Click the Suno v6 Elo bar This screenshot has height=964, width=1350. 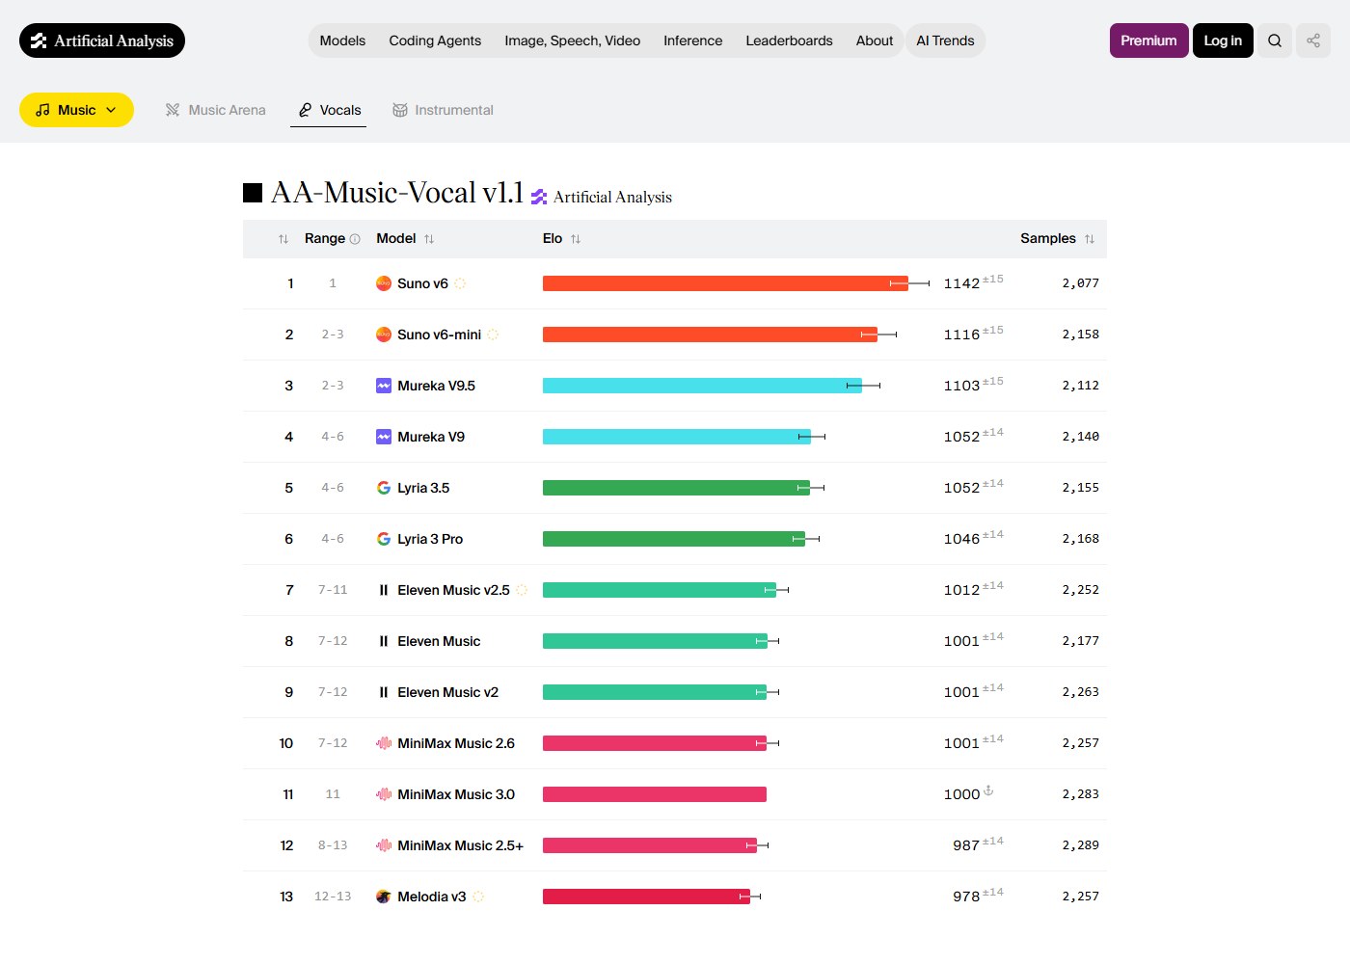click(725, 283)
